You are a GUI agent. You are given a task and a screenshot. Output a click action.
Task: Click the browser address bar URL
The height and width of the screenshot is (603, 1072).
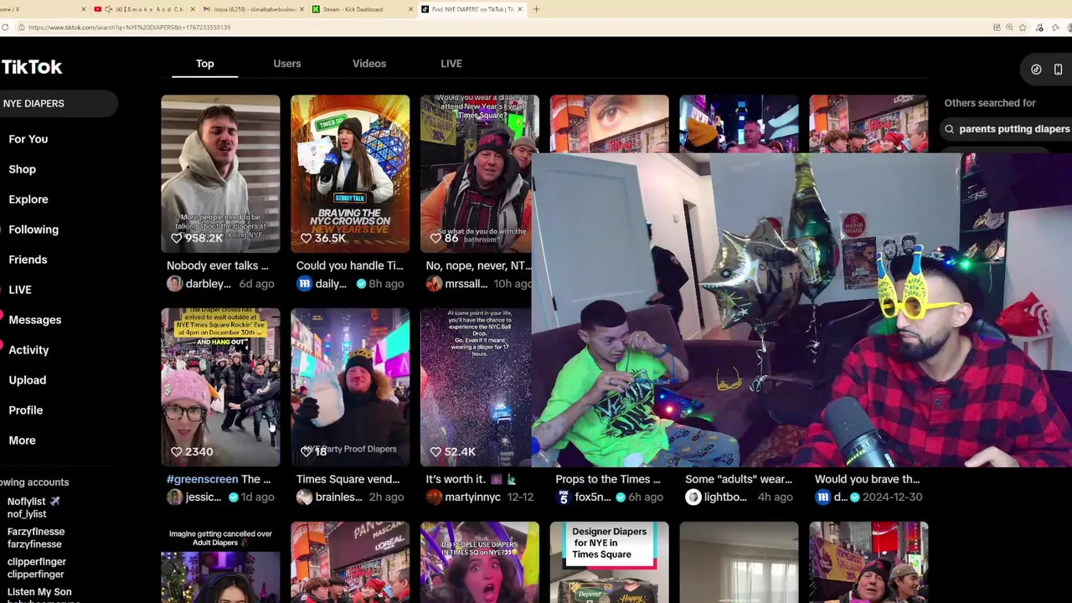tap(130, 27)
